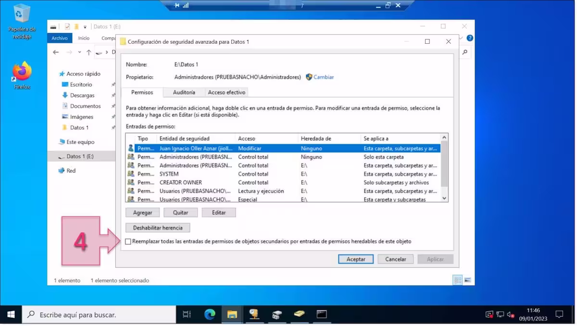Click the Cancelar button
This screenshot has width=577, height=326.
tap(396, 259)
